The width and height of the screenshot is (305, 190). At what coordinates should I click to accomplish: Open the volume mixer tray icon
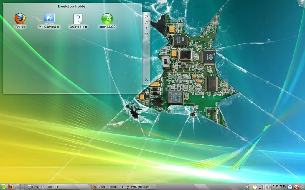(261, 187)
